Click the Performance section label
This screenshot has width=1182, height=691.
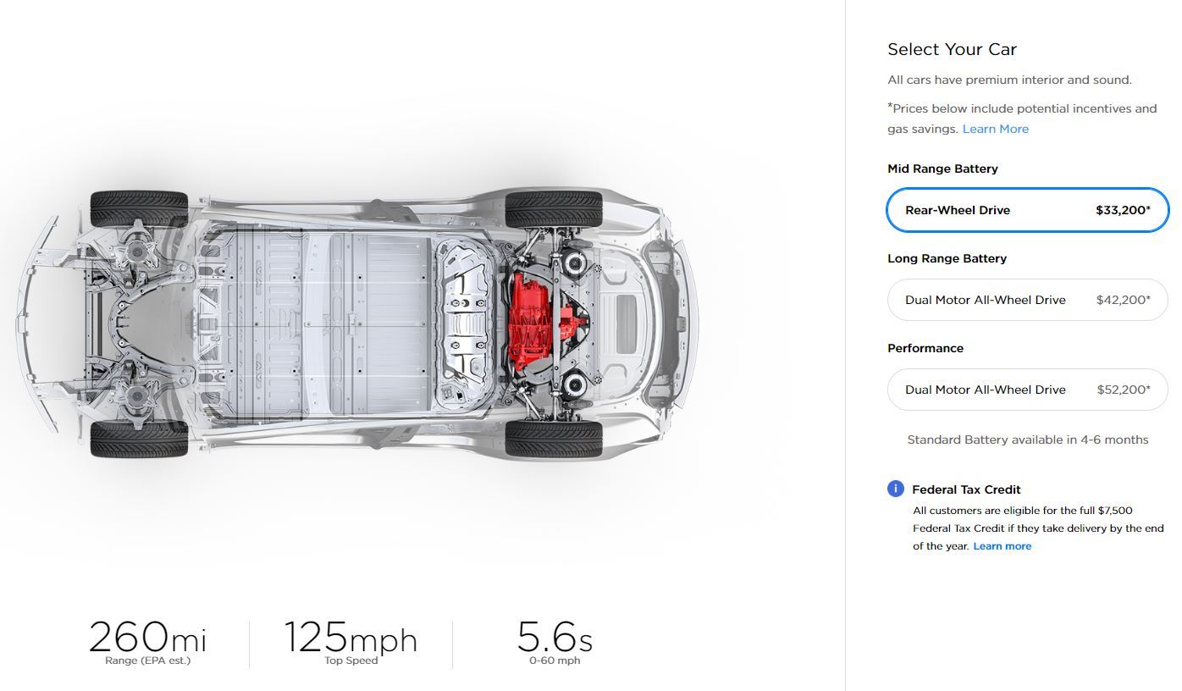[925, 348]
